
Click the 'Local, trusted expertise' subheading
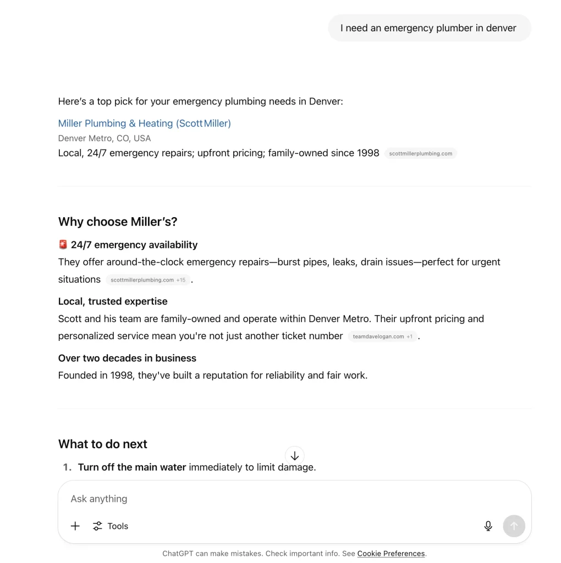click(113, 301)
